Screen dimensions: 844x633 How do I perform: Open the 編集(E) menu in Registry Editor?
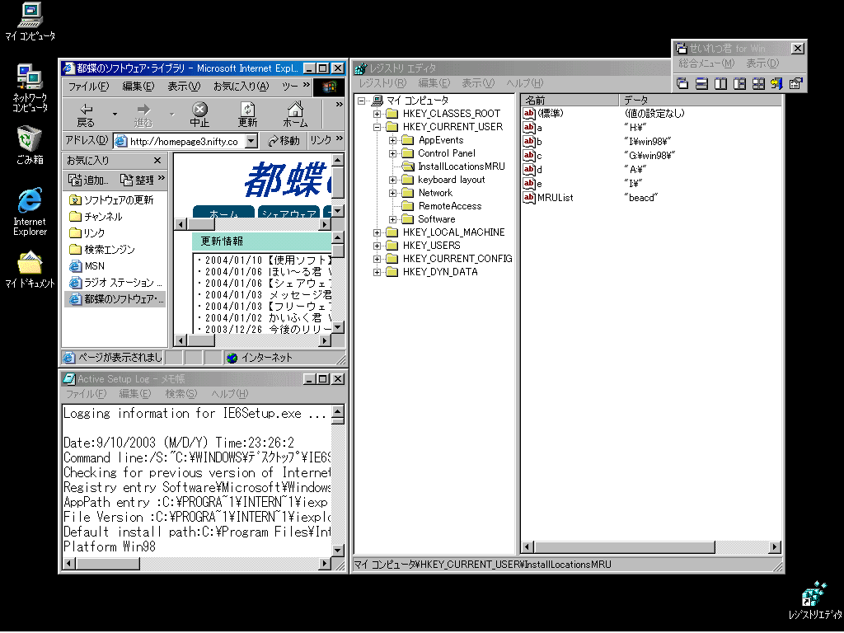(x=434, y=83)
